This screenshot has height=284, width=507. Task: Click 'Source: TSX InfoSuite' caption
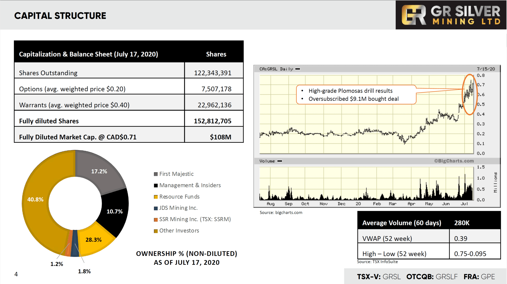377,262
